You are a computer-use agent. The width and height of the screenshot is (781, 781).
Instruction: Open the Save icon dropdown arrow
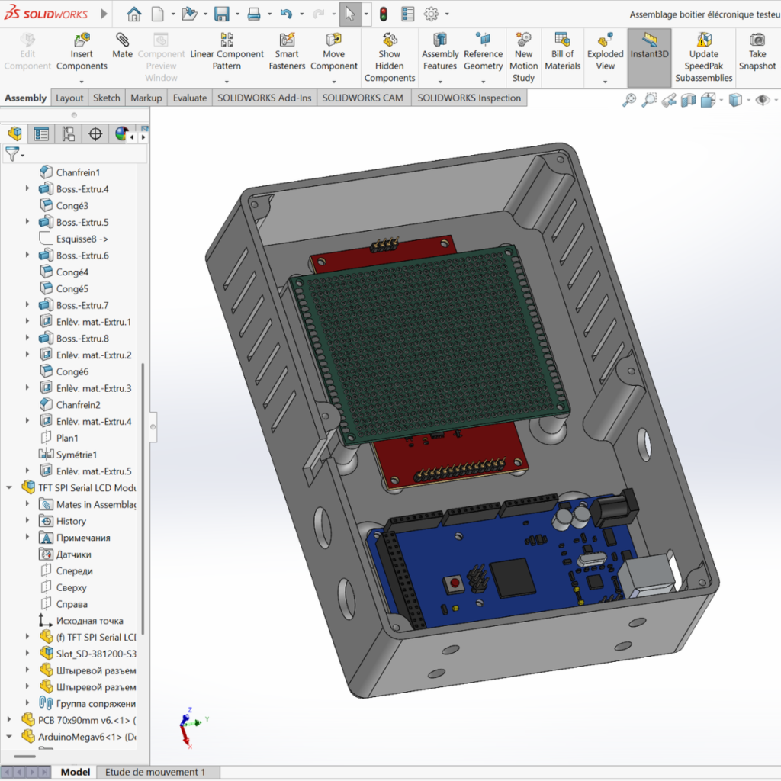[237, 14]
